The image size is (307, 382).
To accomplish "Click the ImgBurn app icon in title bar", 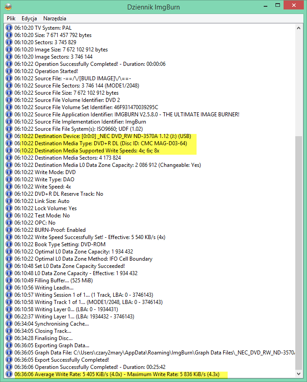I will pyautogui.click(x=8, y=7).
